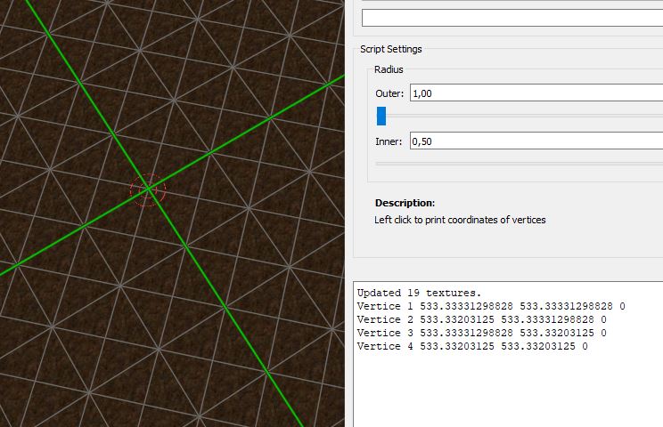Click the Inner radius slider track
663x427 pixels.
[520, 164]
